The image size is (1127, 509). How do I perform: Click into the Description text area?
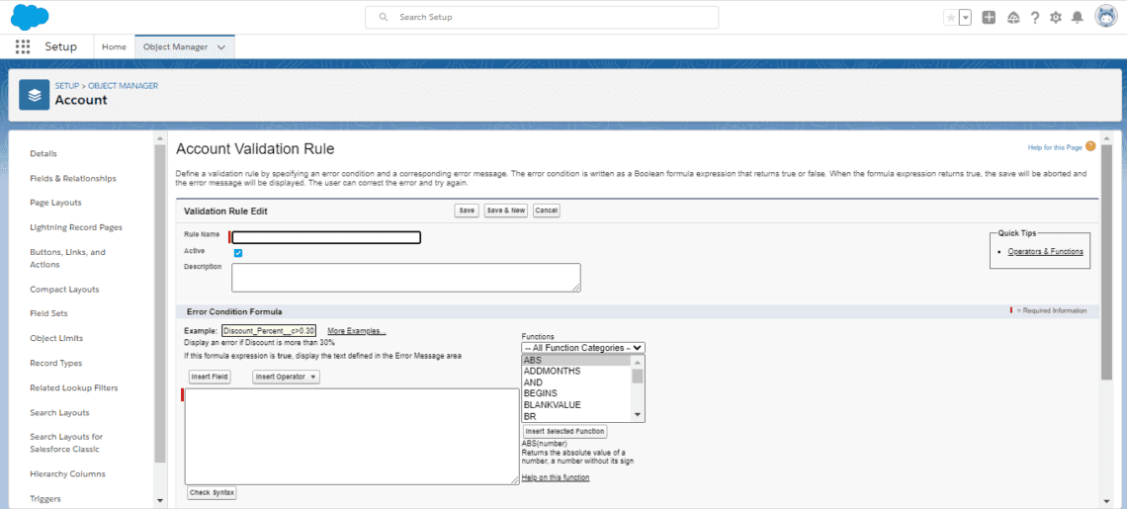[406, 278]
